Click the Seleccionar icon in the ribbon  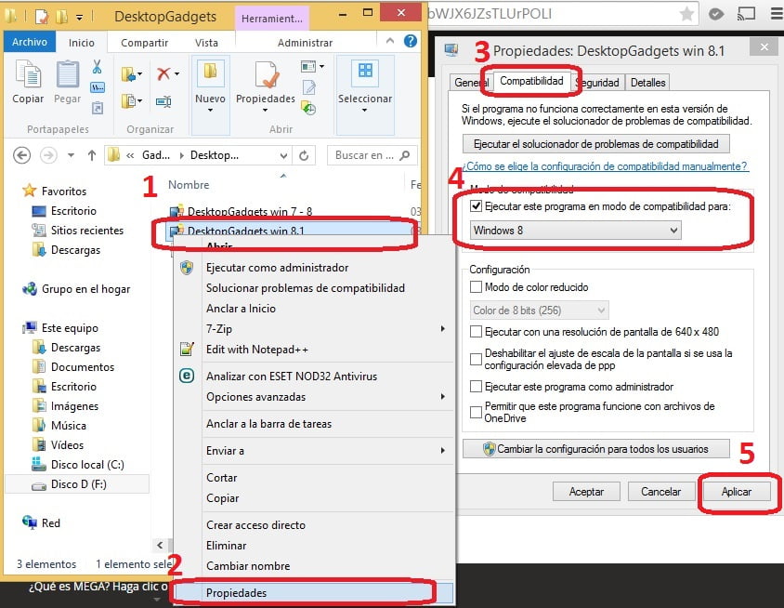click(364, 76)
